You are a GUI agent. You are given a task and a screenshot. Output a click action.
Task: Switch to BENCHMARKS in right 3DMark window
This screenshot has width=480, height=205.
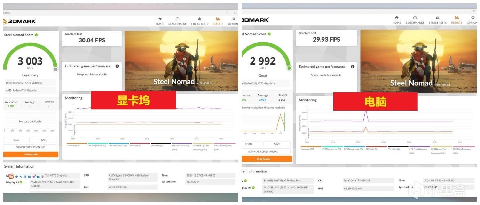tap(415, 20)
